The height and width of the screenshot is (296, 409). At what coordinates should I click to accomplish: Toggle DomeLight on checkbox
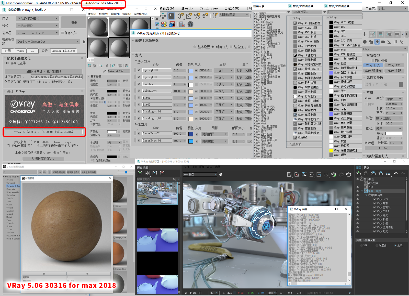[139, 84]
